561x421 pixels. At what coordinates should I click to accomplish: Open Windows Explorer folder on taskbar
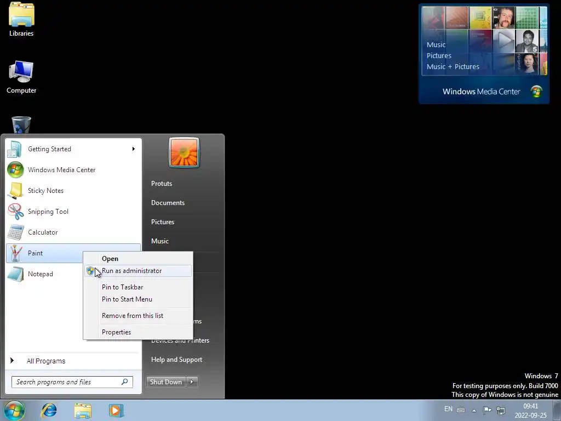[83, 411]
